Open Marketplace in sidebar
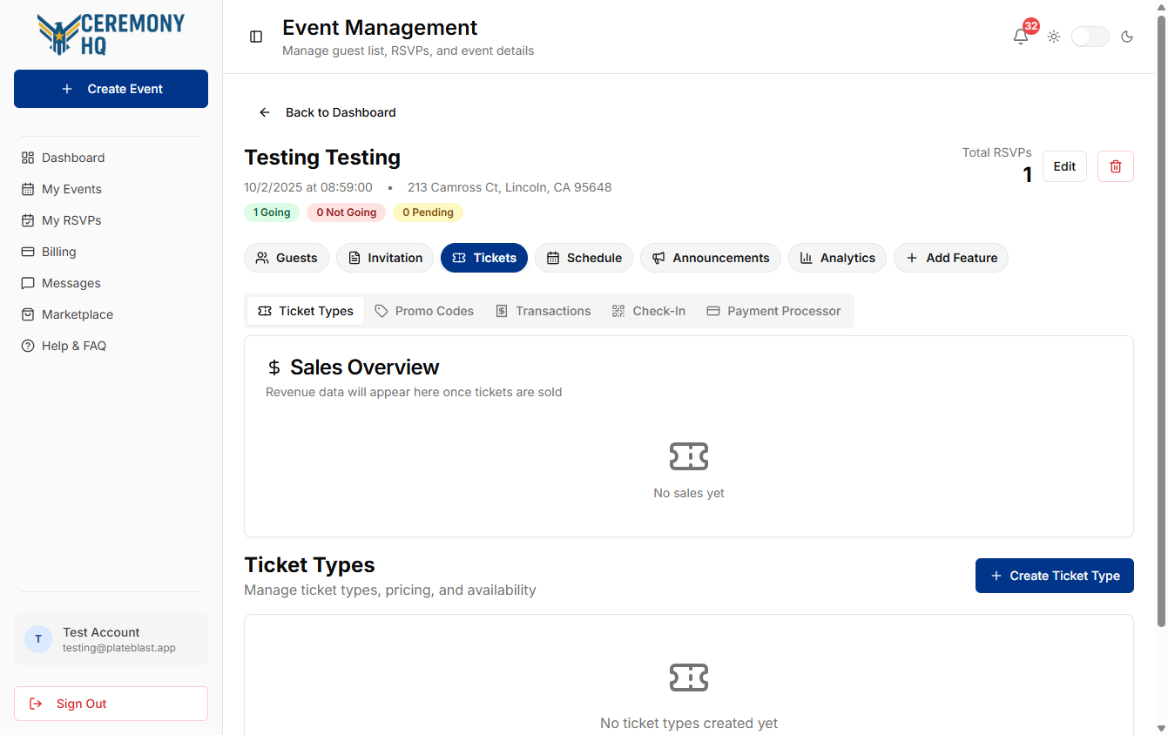The width and height of the screenshot is (1168, 735). pyautogui.click(x=111, y=314)
